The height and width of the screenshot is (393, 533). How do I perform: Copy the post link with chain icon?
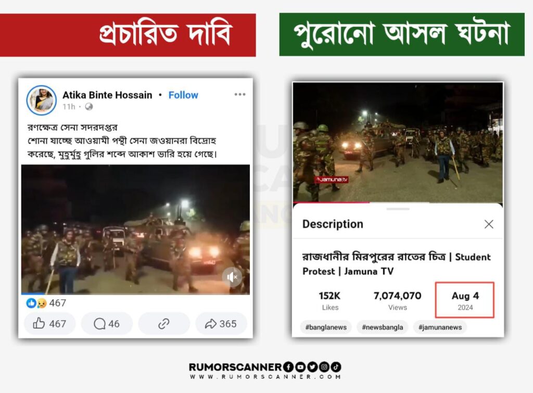164,323
